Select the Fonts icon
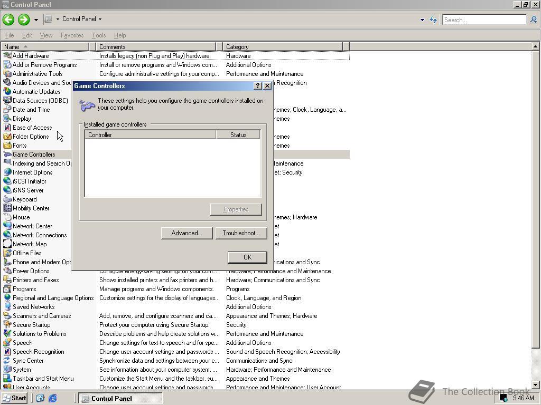This screenshot has width=541, height=405. click(x=7, y=145)
